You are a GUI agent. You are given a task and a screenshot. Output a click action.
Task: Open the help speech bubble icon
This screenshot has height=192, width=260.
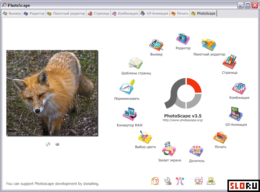pyautogui.click(x=155, y=181)
